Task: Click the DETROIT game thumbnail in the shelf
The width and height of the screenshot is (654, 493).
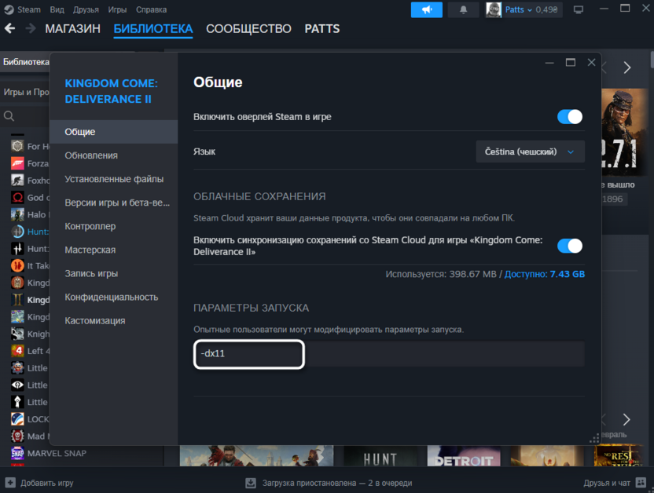Action: click(464, 456)
